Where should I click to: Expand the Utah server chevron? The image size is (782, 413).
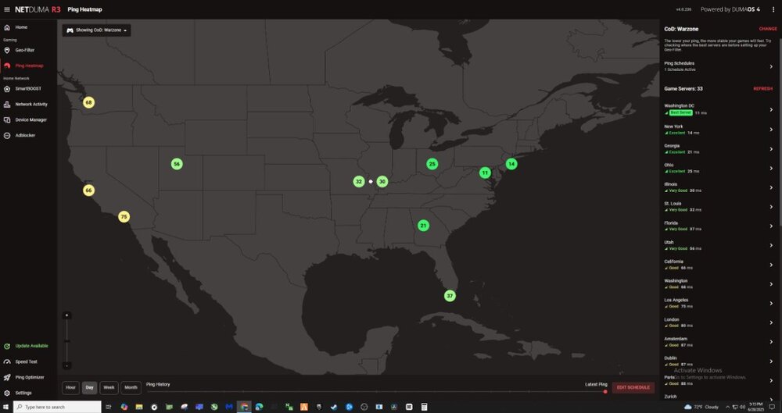pyautogui.click(x=771, y=246)
